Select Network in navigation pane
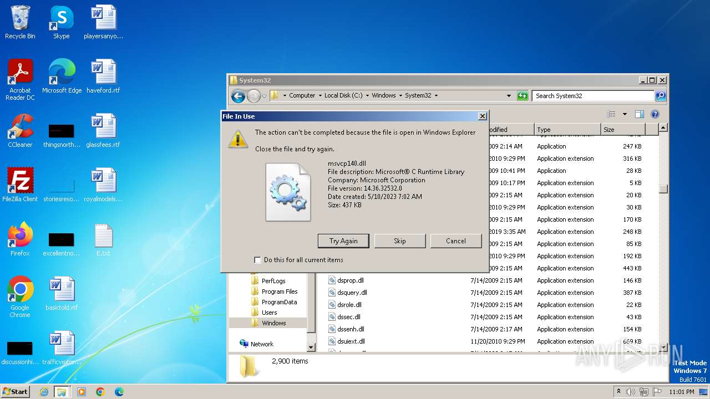Screen dimensions: 710x399 click(x=262, y=344)
